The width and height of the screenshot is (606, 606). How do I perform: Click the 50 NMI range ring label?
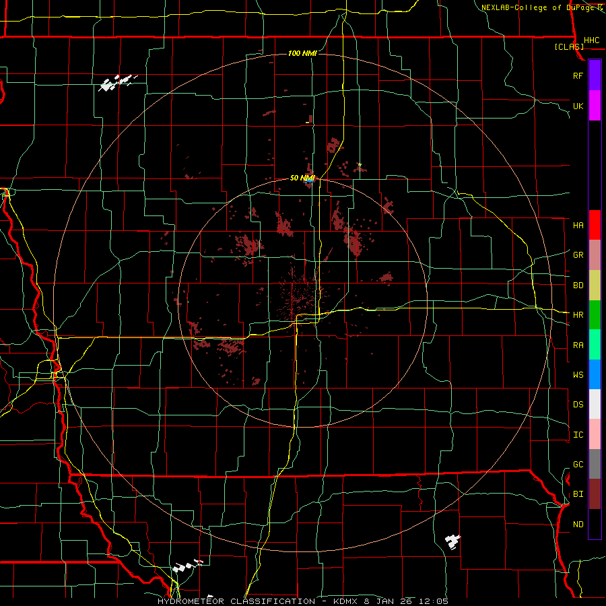302,178
